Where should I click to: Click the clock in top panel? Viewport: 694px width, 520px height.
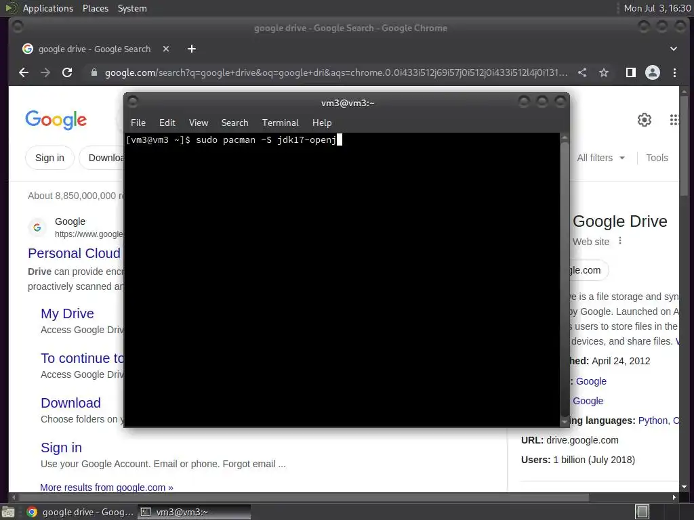tap(657, 8)
